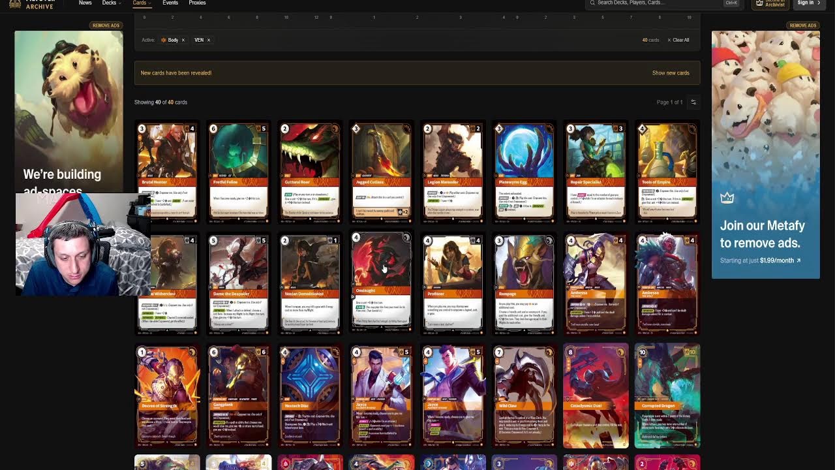Viewport: 835px width, 470px height.
Task: Click the Sign in button
Action: 809,3
